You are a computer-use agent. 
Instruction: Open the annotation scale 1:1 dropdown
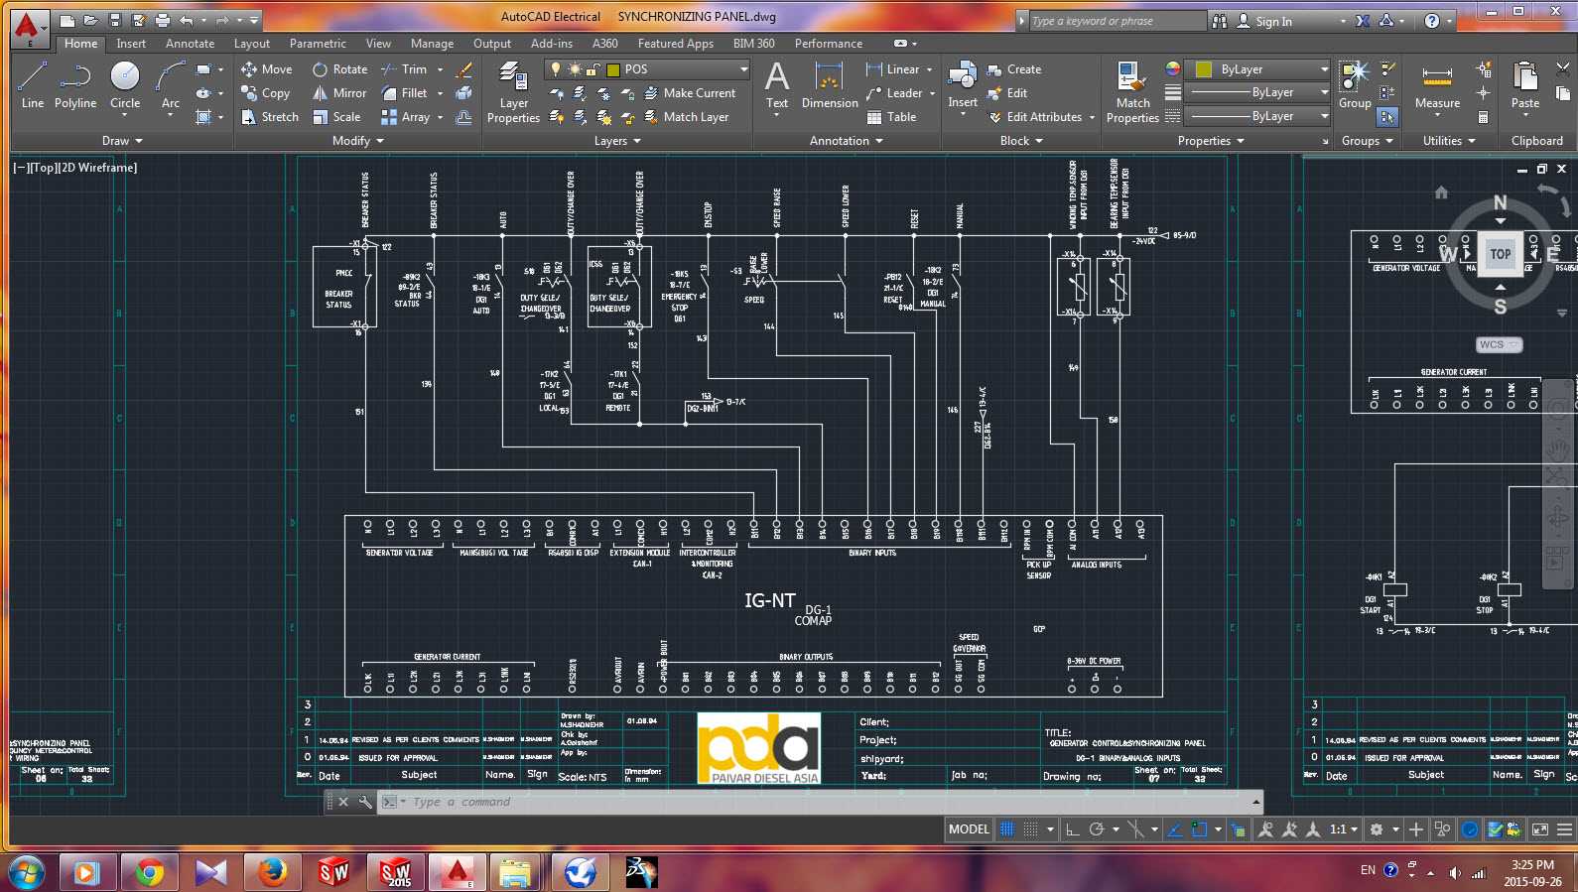1344,829
